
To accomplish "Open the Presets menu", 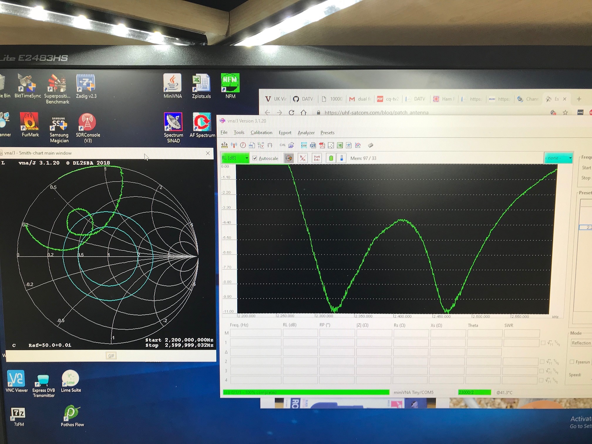I will [x=327, y=133].
